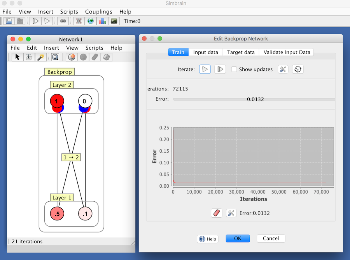Click the couplings chain-link icon
The width and height of the screenshot is (350, 260).
point(63,21)
